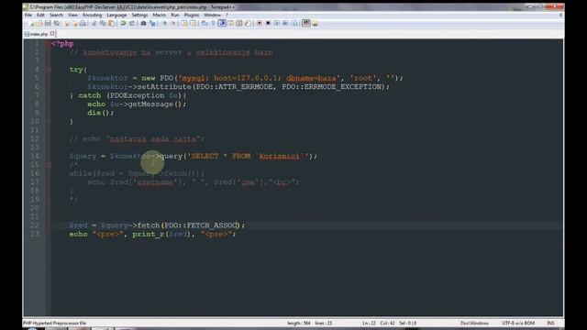
Task: Toggle Word Wrap toolbar icon
Action: coord(205,23)
